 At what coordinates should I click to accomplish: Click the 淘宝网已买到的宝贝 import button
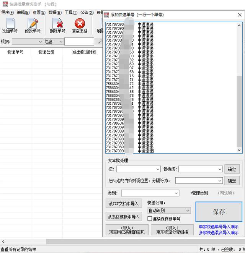tap(127, 230)
